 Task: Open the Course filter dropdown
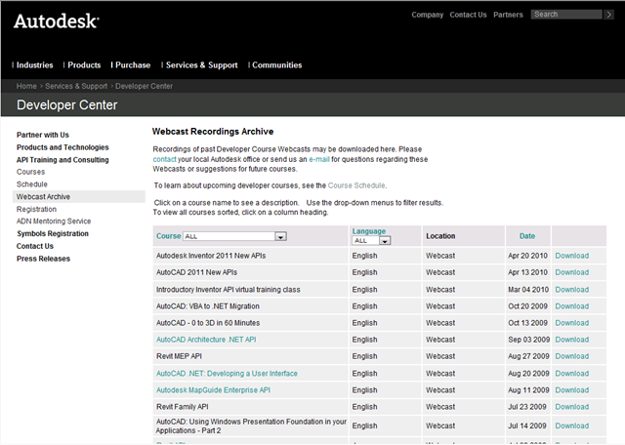point(279,236)
